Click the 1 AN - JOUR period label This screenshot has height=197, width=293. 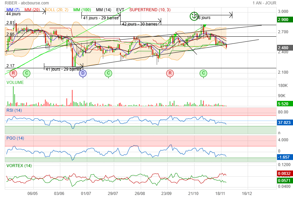coord(264,3)
